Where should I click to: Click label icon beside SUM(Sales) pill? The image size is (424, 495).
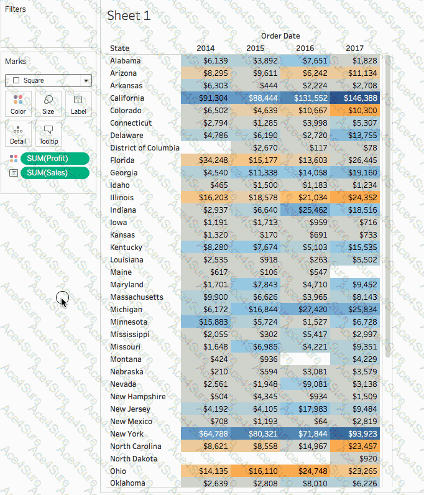[13, 172]
